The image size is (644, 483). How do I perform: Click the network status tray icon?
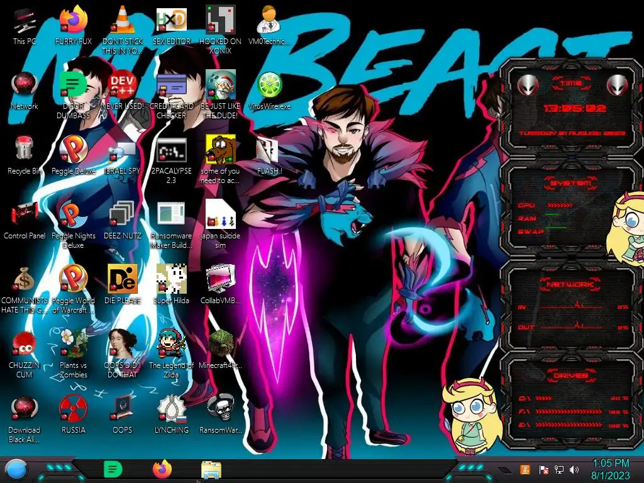(x=558, y=469)
